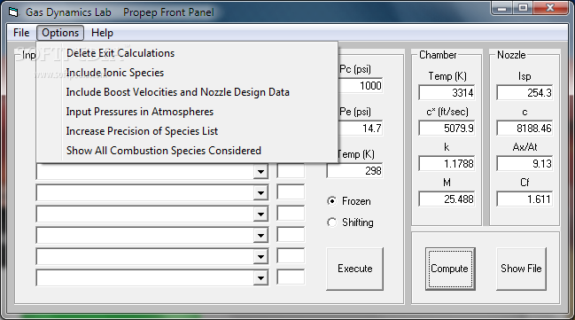This screenshot has width=575, height=320.
Task: Open the File menu
Action: 21,33
